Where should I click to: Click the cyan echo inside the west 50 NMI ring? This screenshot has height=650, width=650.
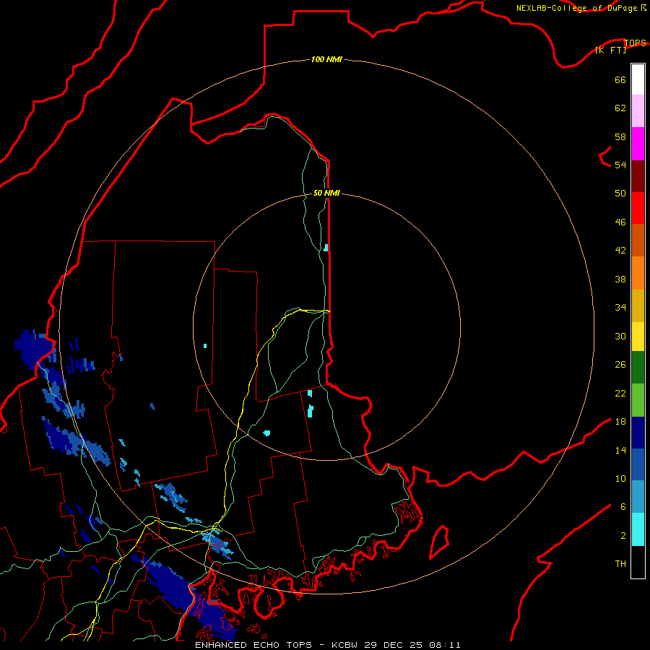tap(205, 346)
